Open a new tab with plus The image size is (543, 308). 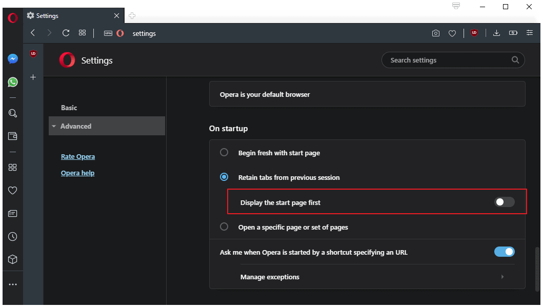click(132, 16)
